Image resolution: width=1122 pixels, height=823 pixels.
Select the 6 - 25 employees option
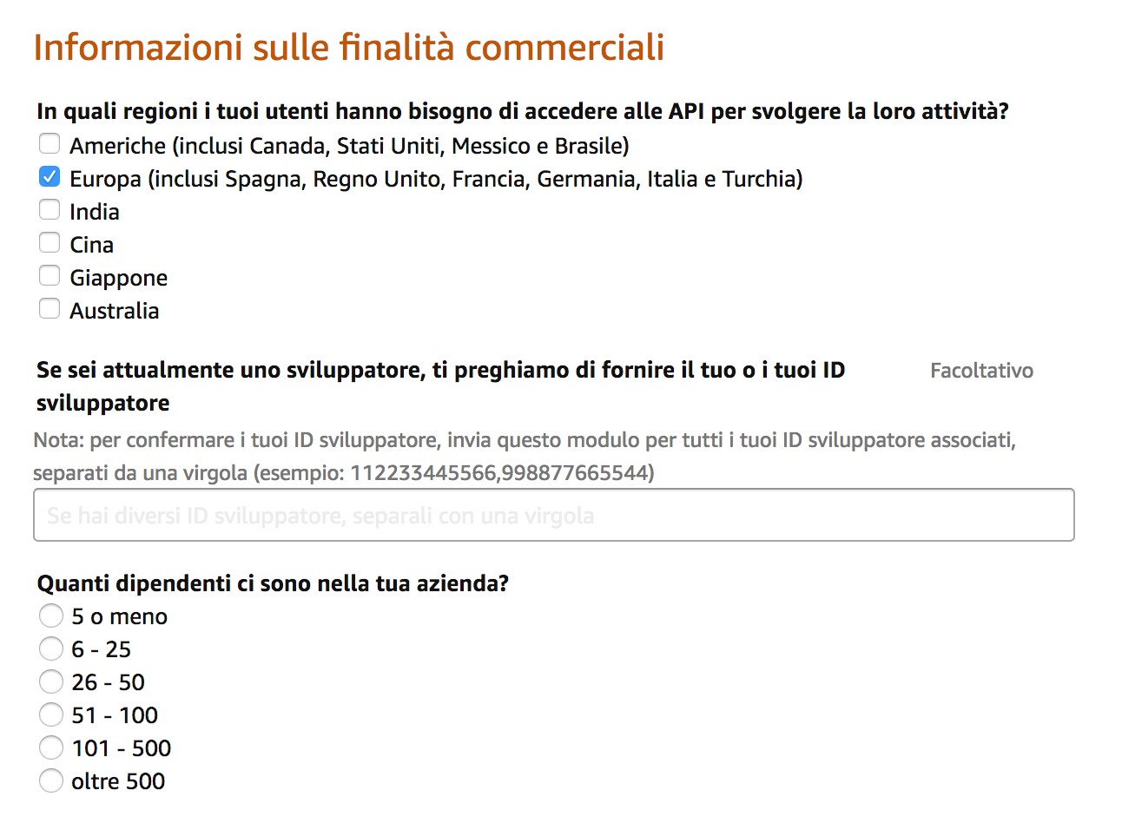point(51,649)
